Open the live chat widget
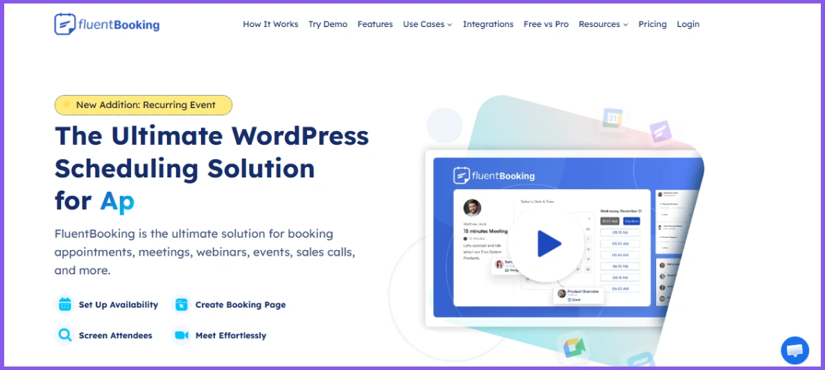 click(x=795, y=350)
